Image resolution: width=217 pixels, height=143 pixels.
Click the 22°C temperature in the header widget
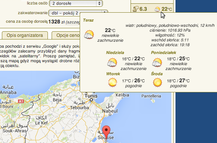point(167,9)
